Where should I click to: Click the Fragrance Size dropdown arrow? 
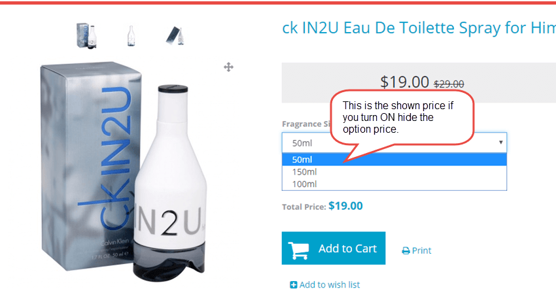coord(500,143)
